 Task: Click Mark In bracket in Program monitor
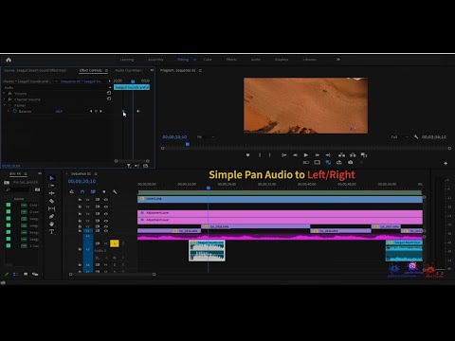(x=260, y=155)
